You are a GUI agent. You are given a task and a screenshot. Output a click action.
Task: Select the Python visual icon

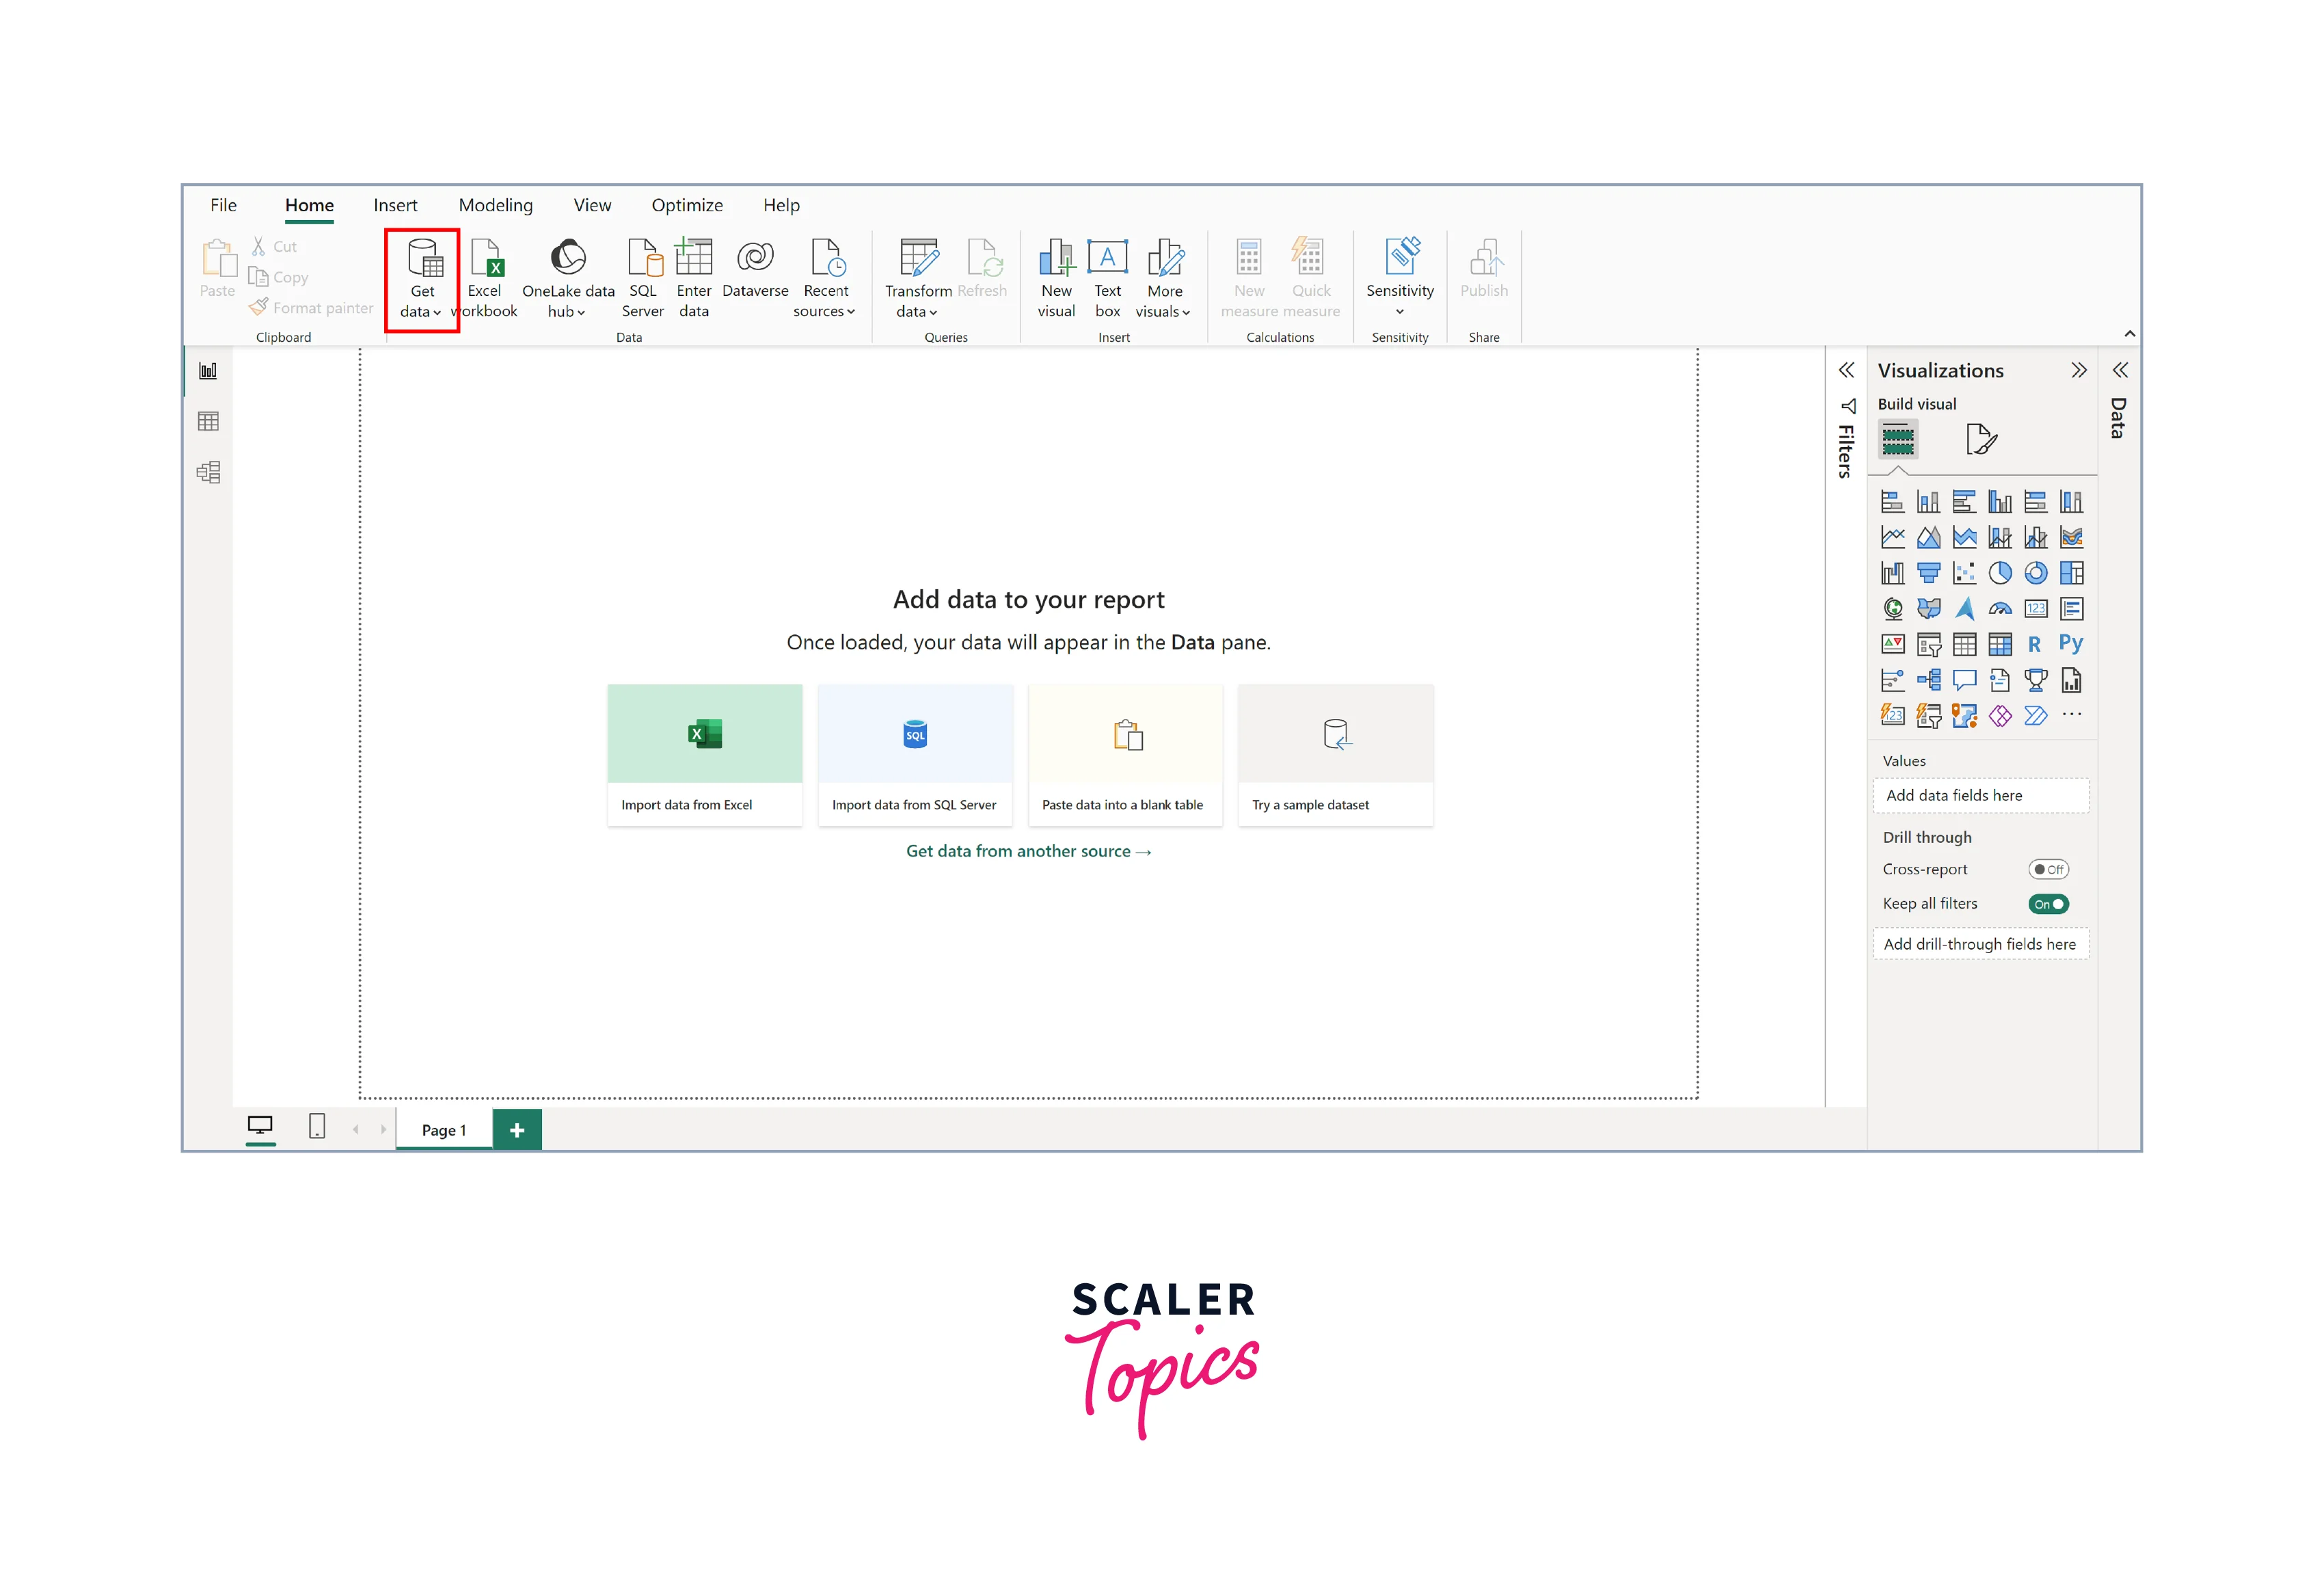2071,644
